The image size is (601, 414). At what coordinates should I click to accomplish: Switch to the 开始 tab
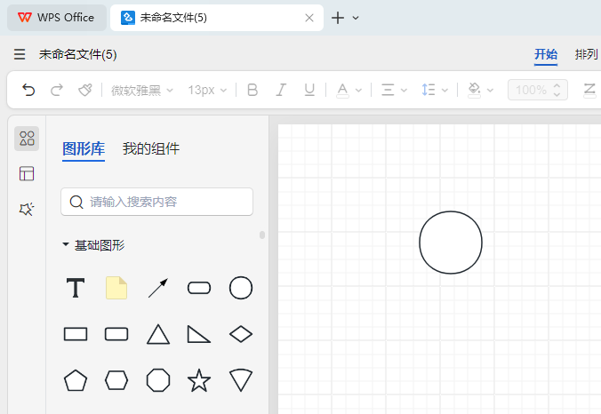pos(546,55)
